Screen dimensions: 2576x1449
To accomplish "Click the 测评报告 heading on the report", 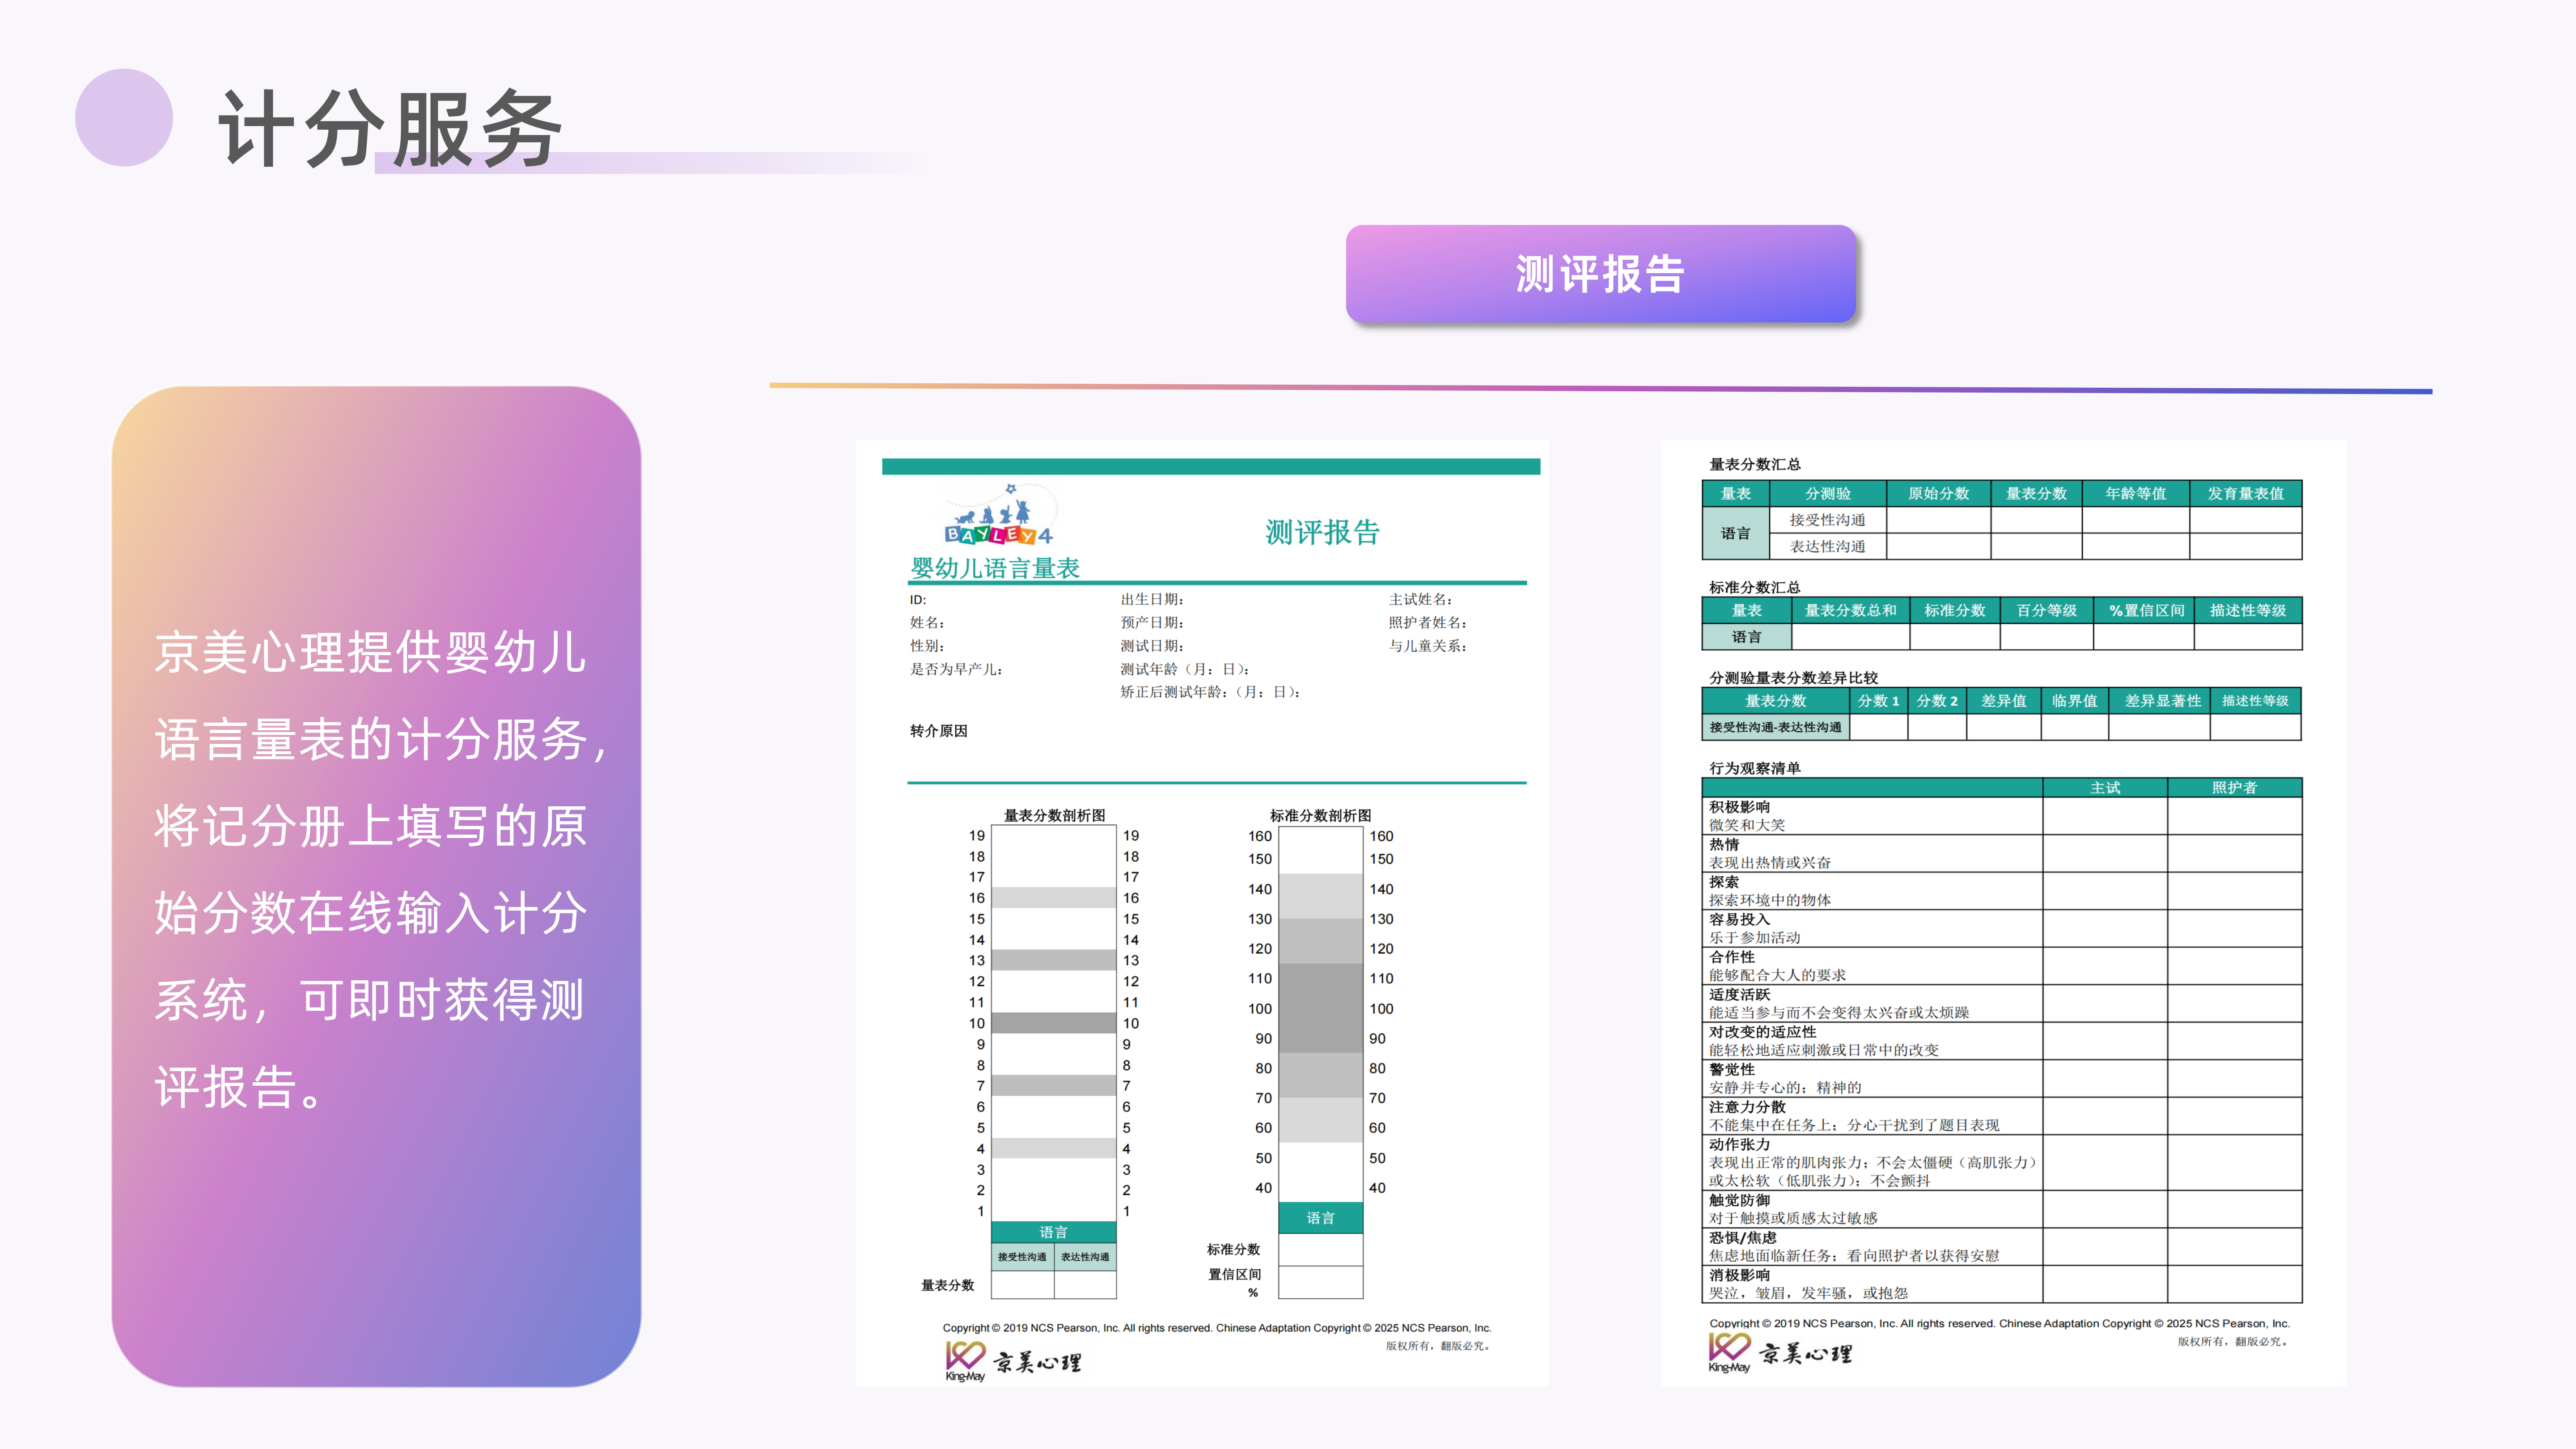I will [x=1322, y=532].
